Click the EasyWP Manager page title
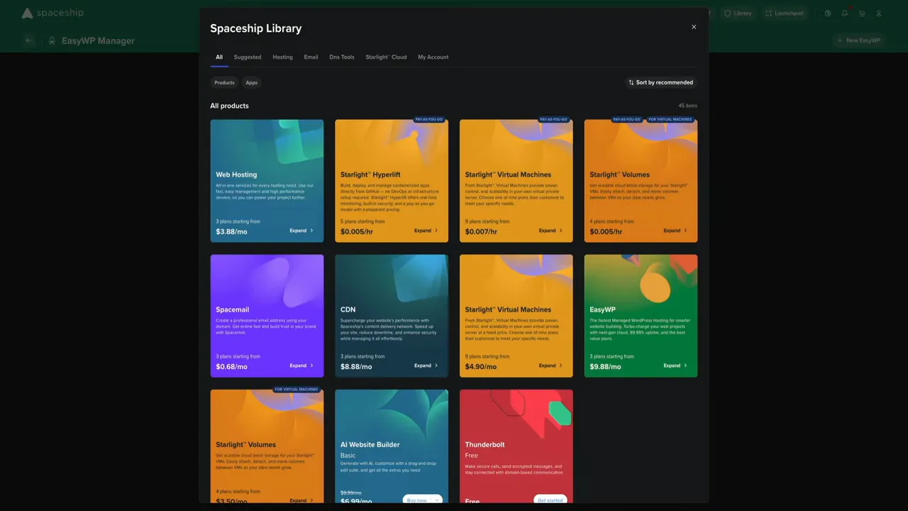Viewport: 908px width, 511px height. (x=98, y=40)
